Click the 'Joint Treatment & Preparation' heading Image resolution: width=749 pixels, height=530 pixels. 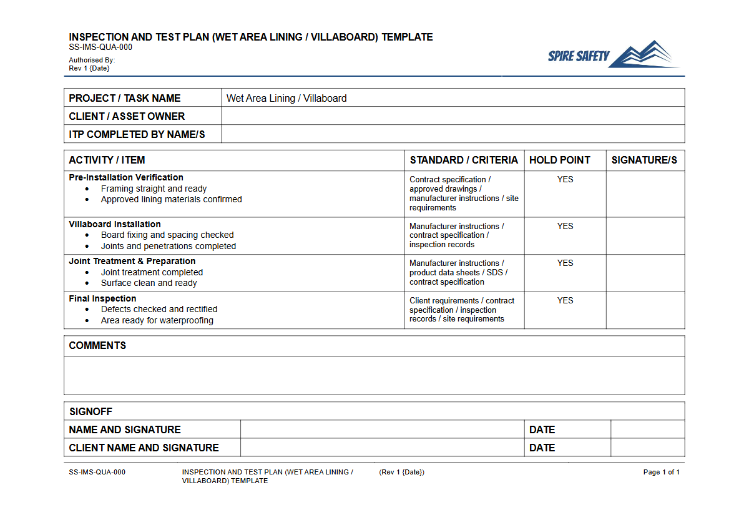click(x=132, y=261)
